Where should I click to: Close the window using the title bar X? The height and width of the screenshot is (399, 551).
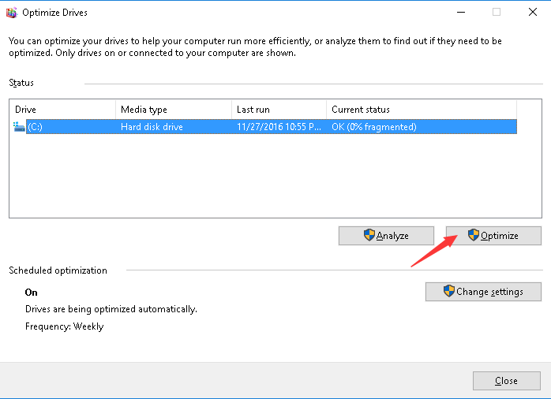533,13
